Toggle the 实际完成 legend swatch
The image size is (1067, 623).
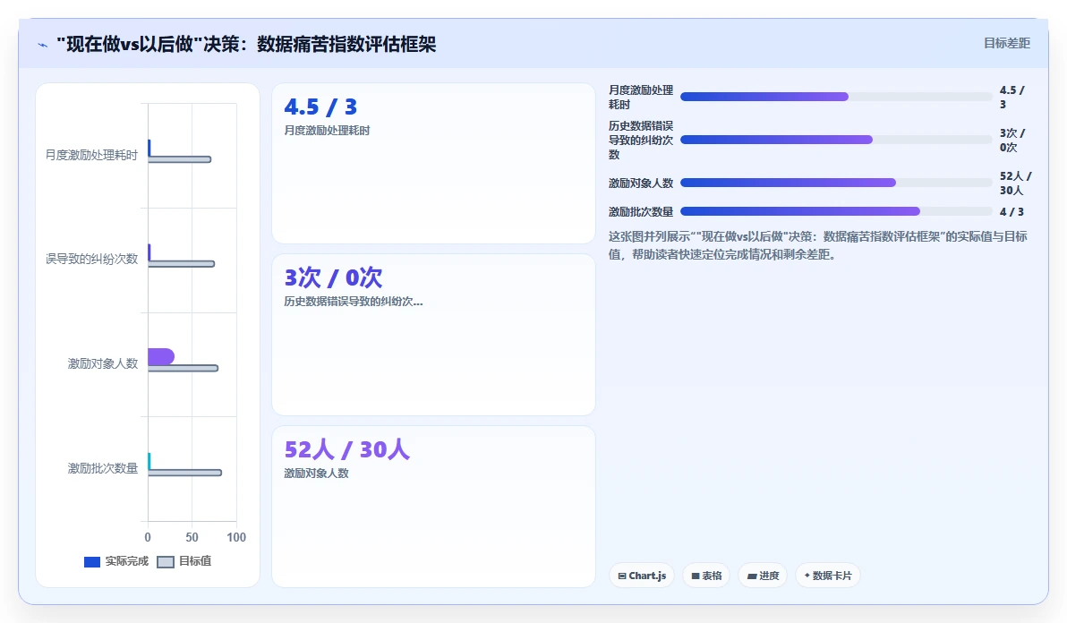click(x=92, y=562)
